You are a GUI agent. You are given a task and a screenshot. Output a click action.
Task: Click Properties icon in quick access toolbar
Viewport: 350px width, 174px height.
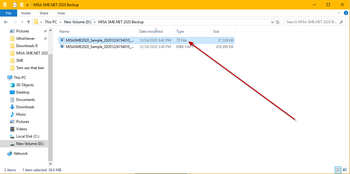point(15,5)
